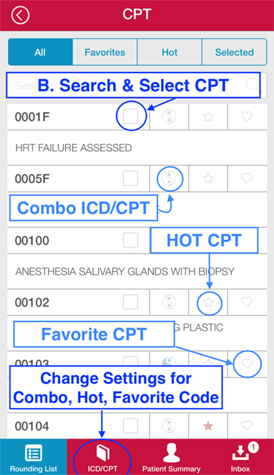Select the All tab
The image size is (274, 475).
(x=40, y=52)
